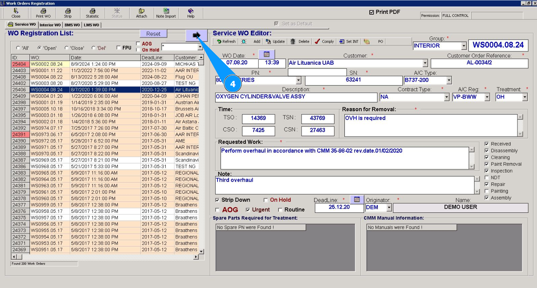Click the TSO time input field
This screenshot has width=537, height=288.
tap(259, 118)
